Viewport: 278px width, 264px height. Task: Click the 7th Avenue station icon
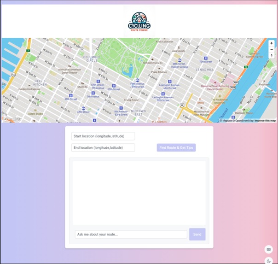click(93, 93)
